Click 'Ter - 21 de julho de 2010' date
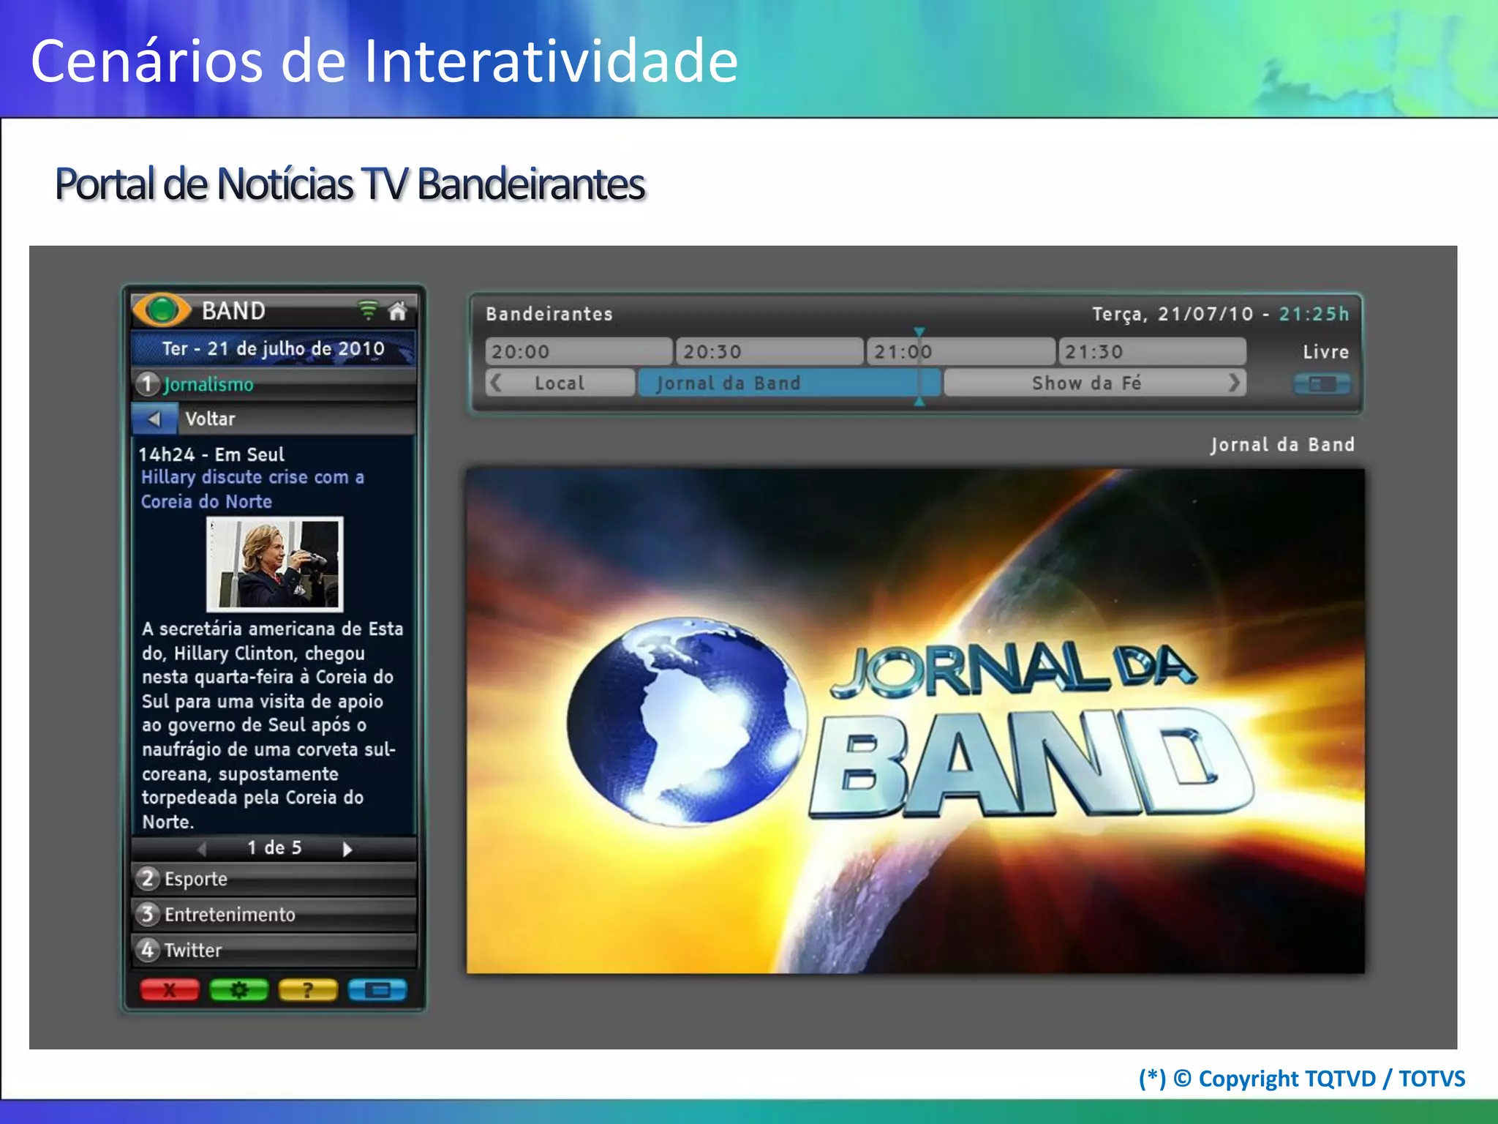1498x1124 pixels. point(274,348)
